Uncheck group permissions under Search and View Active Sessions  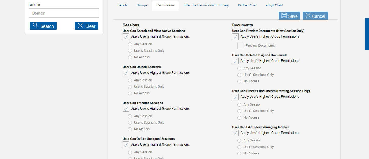(x=126, y=37)
